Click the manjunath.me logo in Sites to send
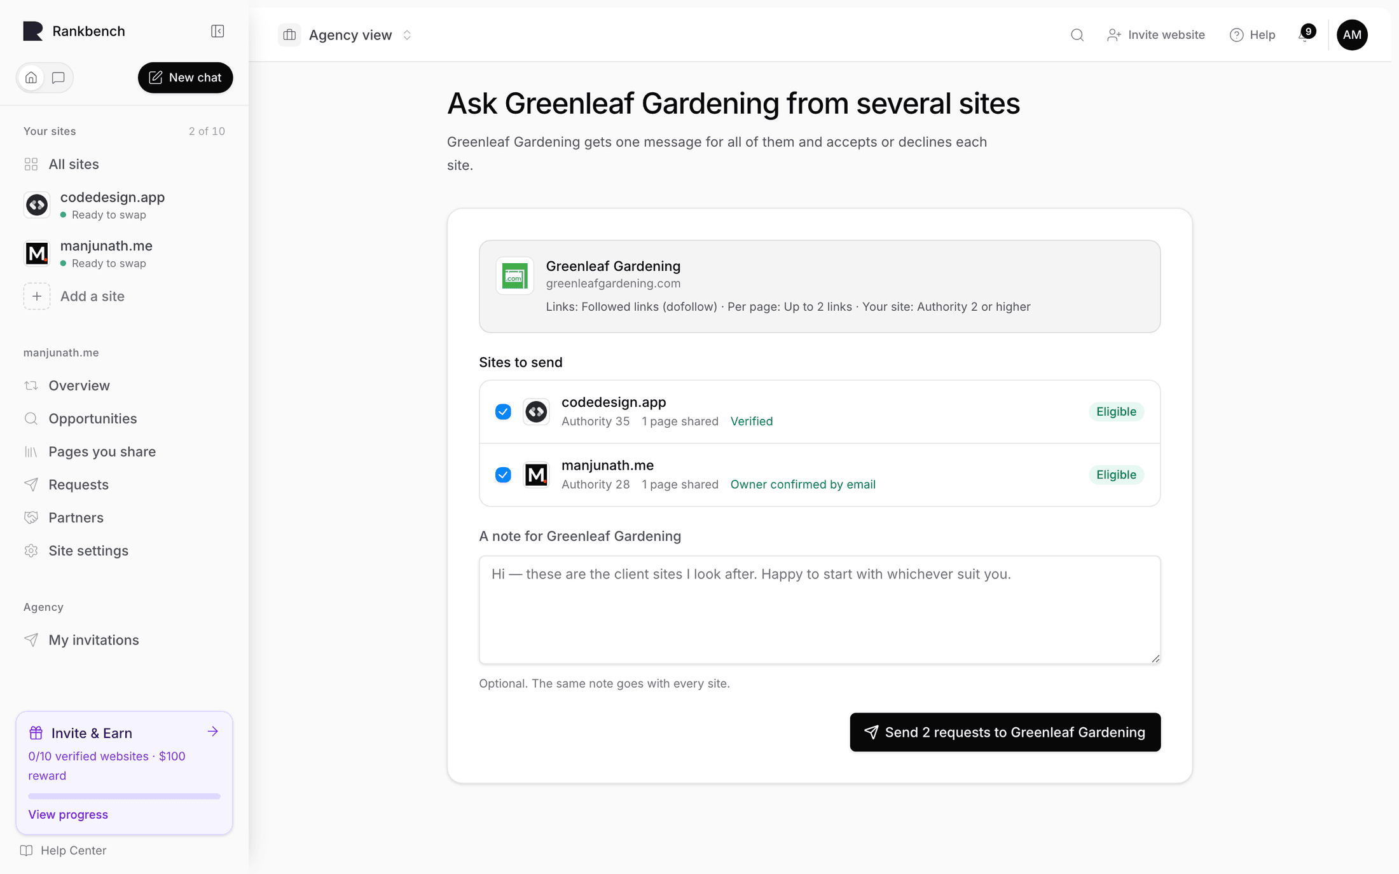 536,475
